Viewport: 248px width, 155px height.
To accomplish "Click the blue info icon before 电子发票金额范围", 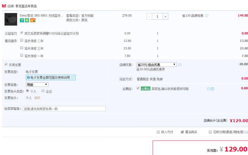I will coord(28,77).
